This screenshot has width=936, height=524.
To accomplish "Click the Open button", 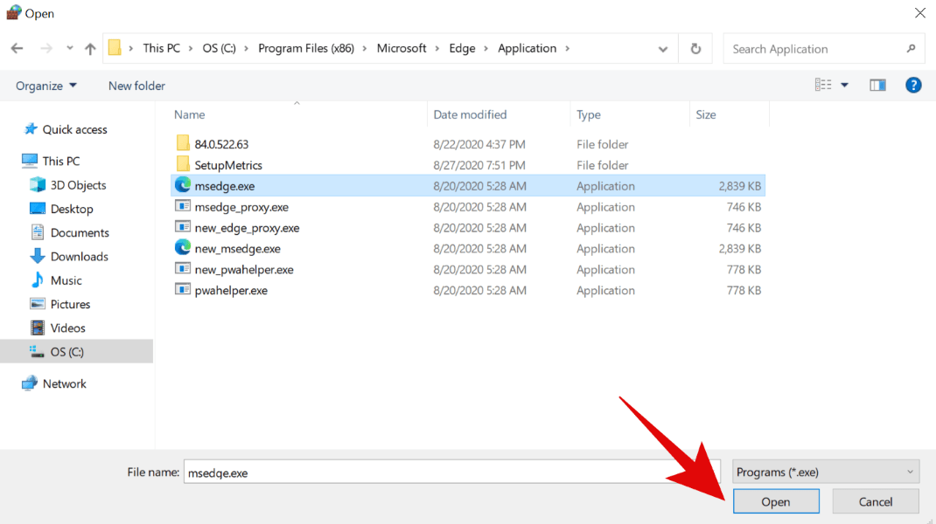I will [x=775, y=501].
